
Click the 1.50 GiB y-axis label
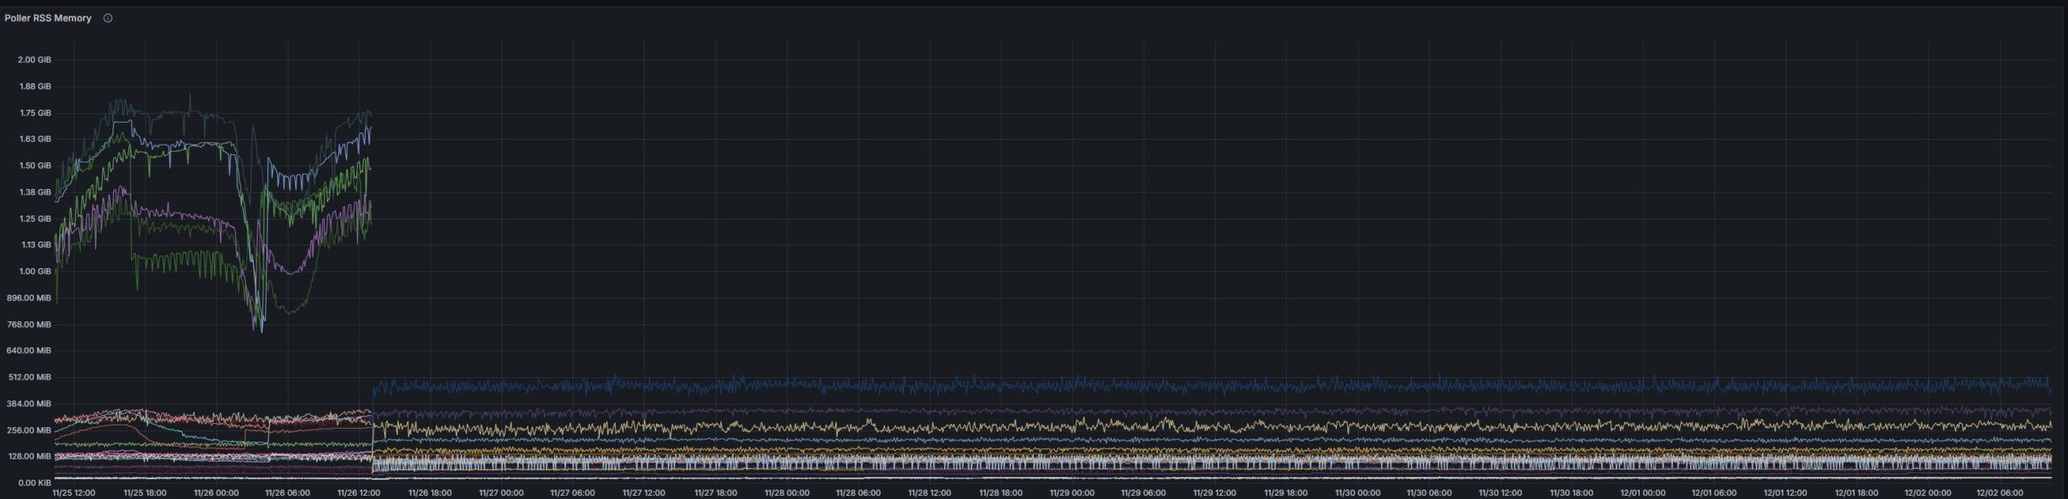[35, 166]
